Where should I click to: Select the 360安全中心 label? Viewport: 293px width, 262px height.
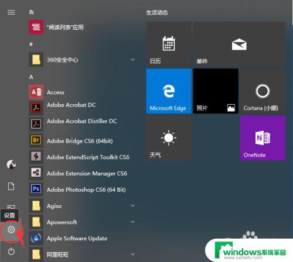coord(63,60)
